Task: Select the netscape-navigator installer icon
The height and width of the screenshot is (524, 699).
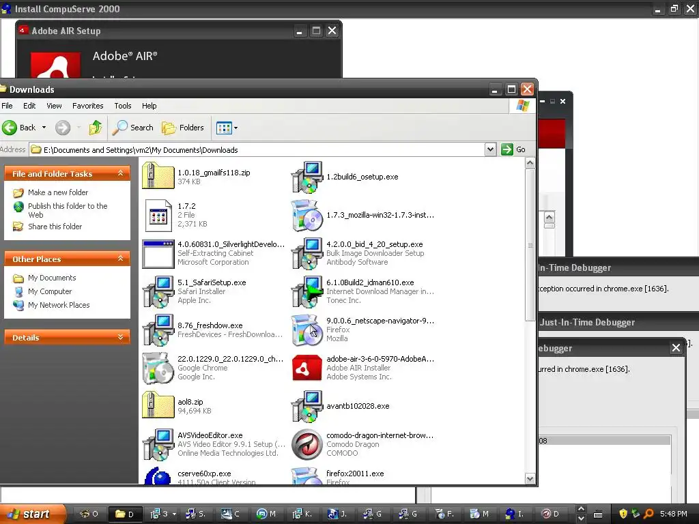Action: tap(306, 330)
